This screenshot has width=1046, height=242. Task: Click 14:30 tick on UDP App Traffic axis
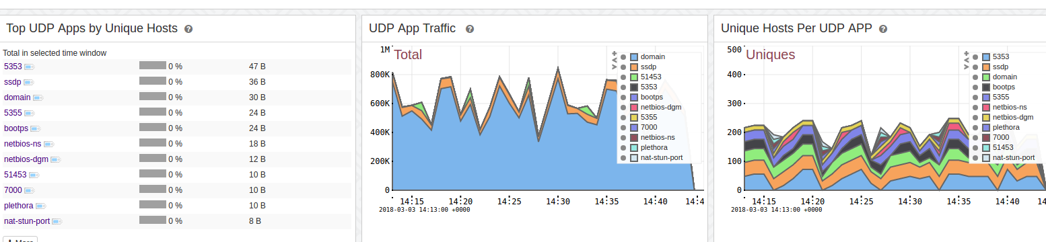coord(558,201)
